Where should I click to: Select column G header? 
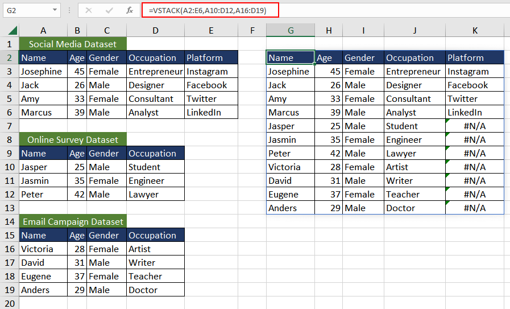click(291, 30)
